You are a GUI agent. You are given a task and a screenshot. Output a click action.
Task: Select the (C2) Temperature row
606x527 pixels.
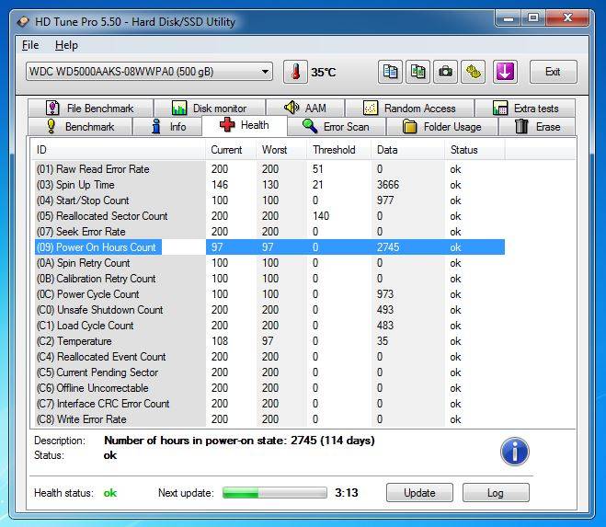coord(269,341)
